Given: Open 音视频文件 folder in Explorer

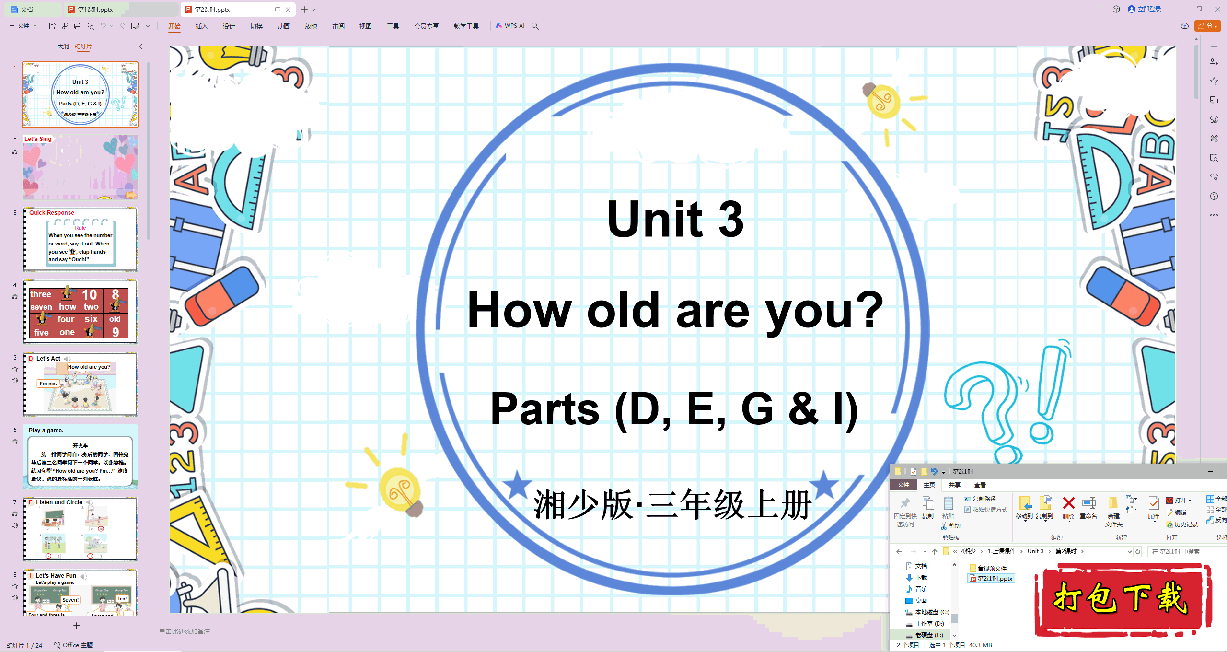Looking at the screenshot, I should 988,568.
